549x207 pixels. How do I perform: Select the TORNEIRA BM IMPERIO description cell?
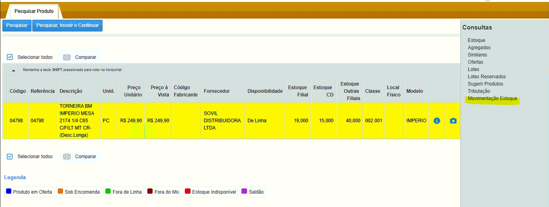click(79, 121)
